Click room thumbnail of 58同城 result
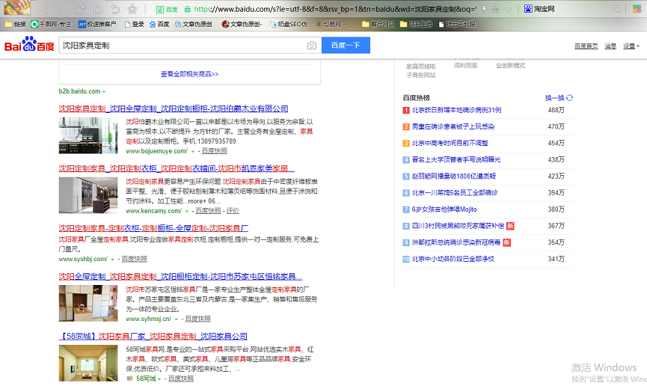Screen dimensions: 647x392 click(88, 363)
